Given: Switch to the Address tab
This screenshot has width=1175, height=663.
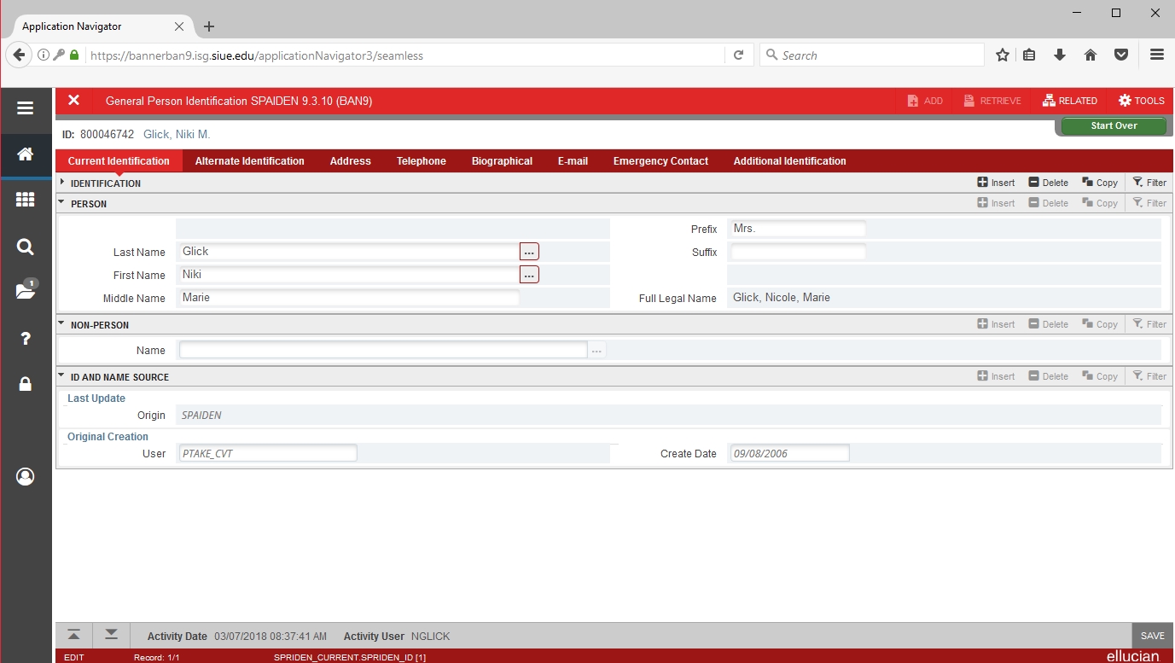Looking at the screenshot, I should pos(350,161).
